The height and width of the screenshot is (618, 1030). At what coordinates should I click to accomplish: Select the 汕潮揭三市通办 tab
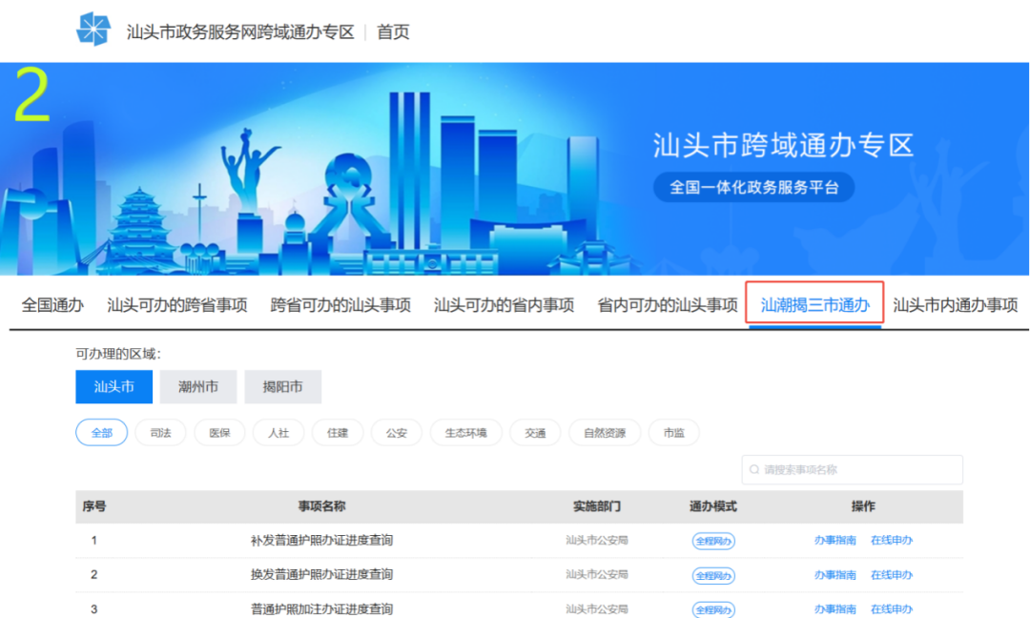(x=814, y=305)
